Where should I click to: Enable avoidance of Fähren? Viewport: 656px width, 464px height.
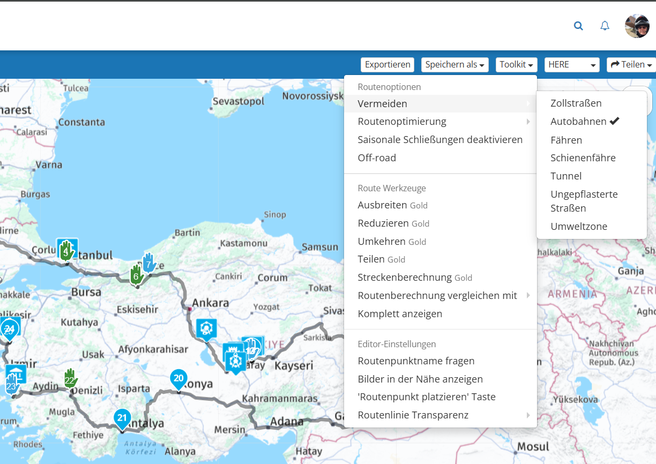(x=566, y=139)
